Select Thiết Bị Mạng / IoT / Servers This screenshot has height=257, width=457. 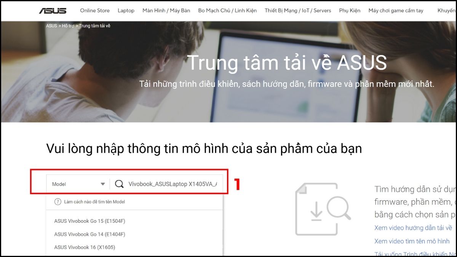297,11
